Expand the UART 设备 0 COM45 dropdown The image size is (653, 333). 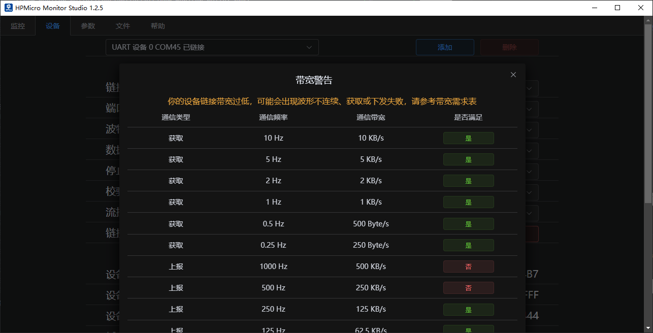click(x=212, y=47)
